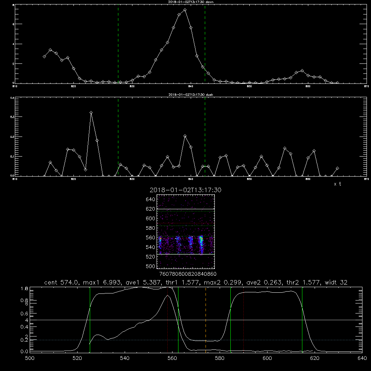Screen dimensions: 371x371
Task: Click the 'thr2 1.577' threshold value
Action: click(x=303, y=282)
